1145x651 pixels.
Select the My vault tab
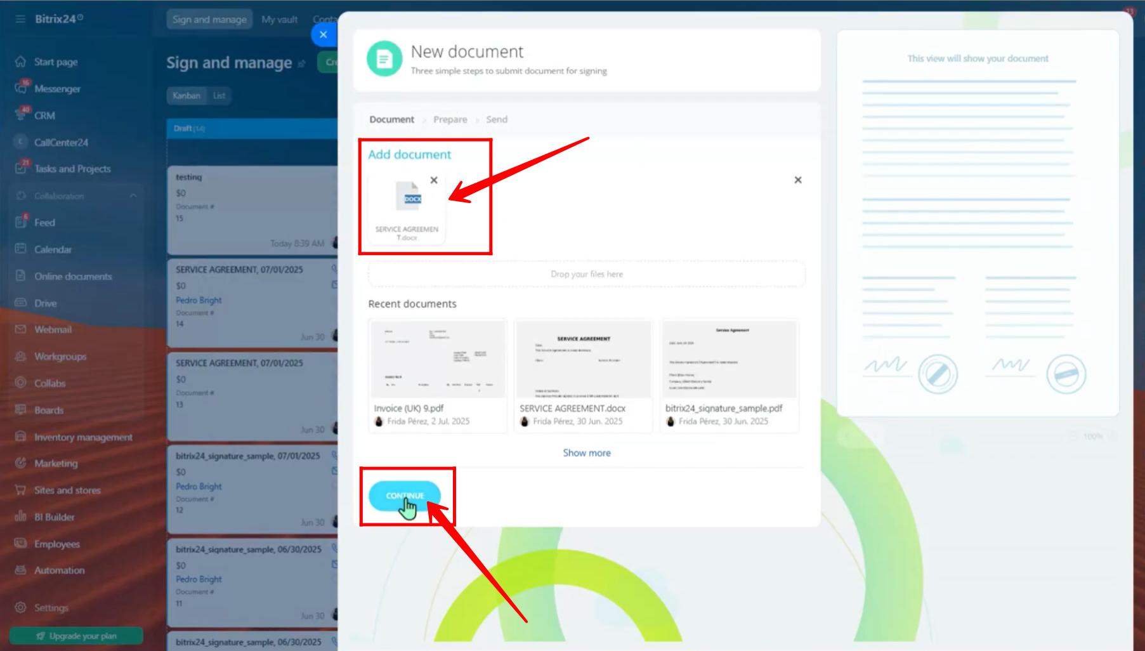[x=279, y=20]
